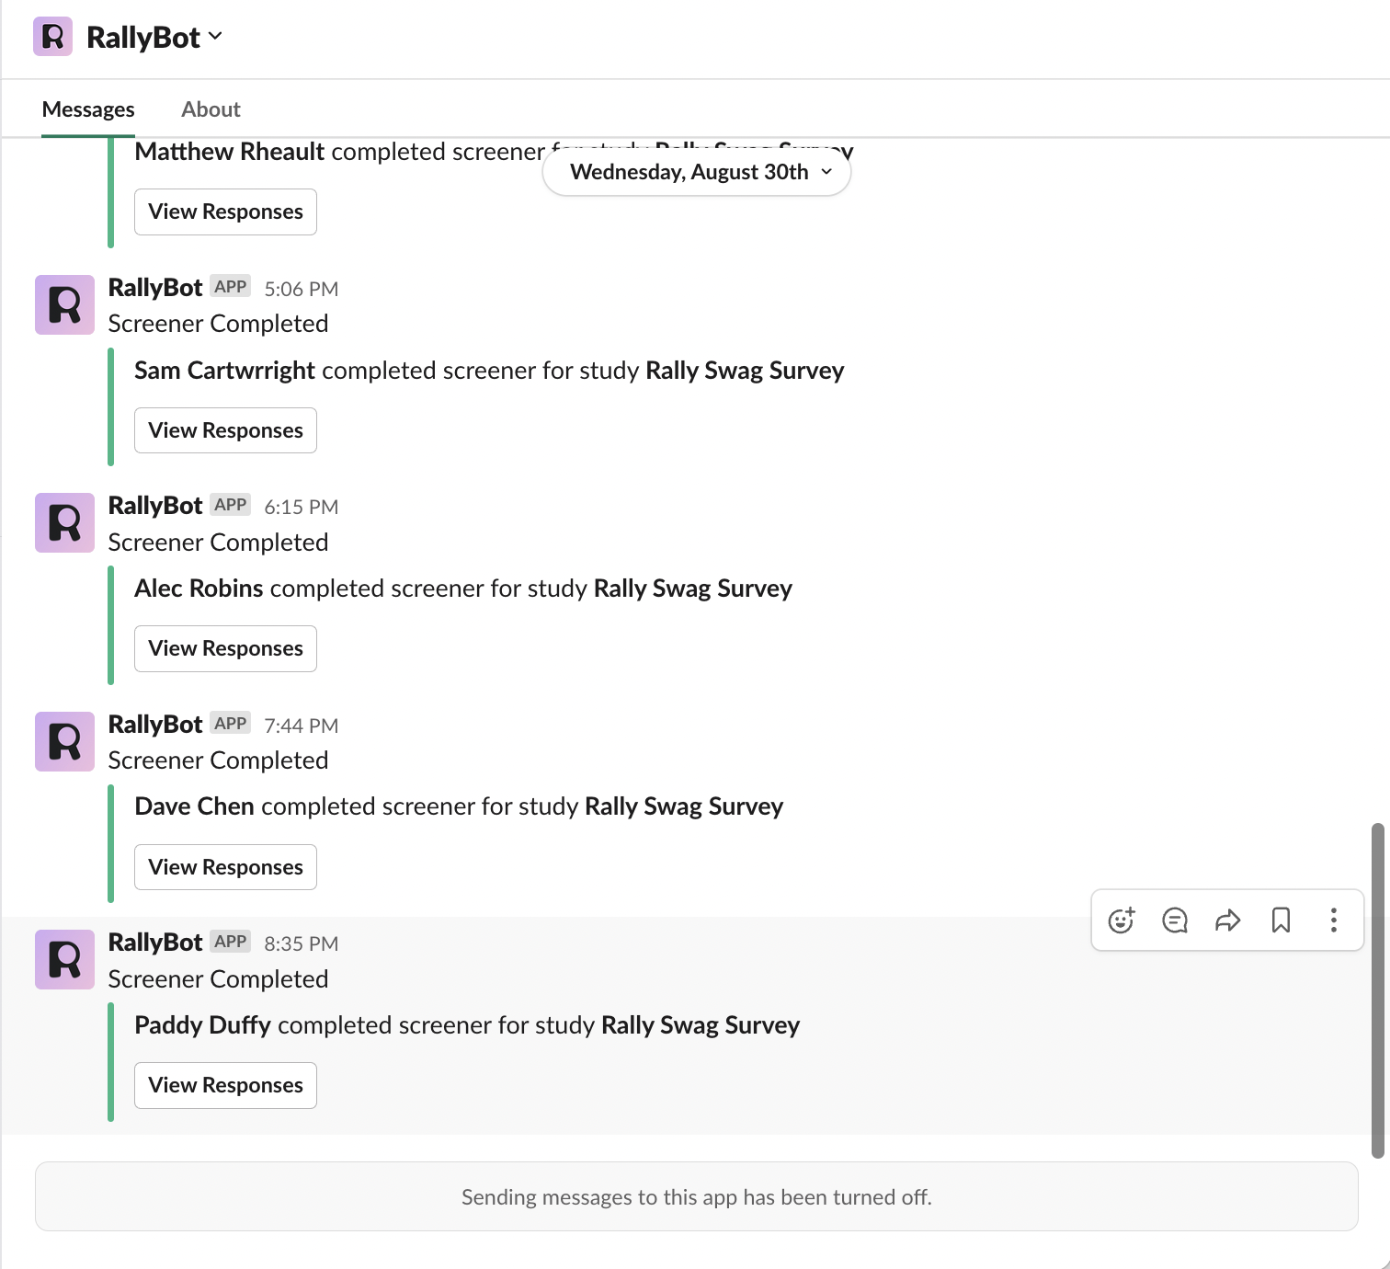
Task: Open RallyBot sender name on 8:35 PM message
Action: [x=155, y=942]
